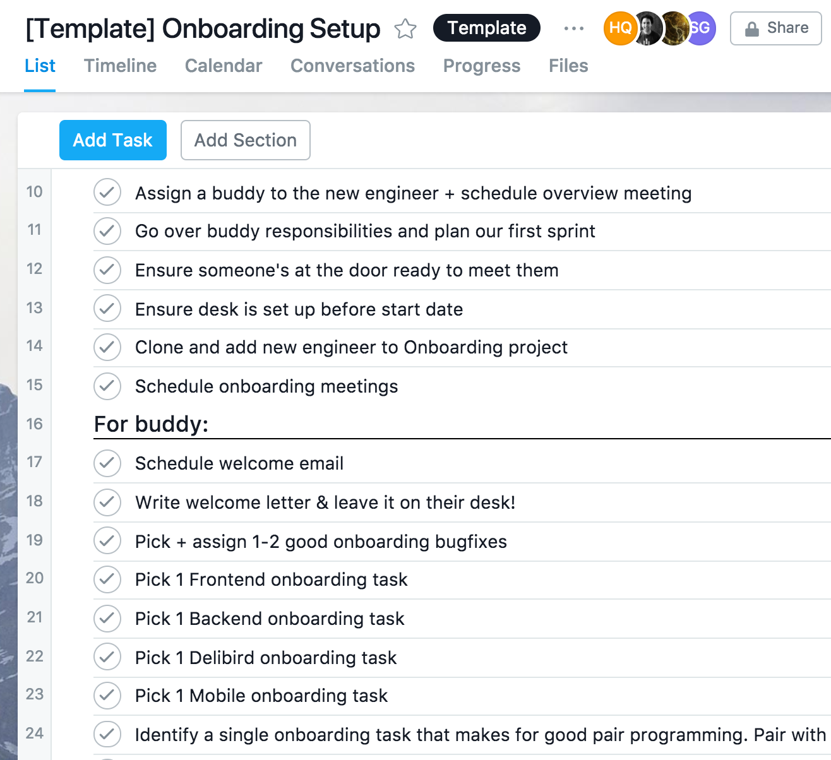Image resolution: width=831 pixels, height=760 pixels.
Task: Go to the Conversations tab
Action: [x=352, y=66]
